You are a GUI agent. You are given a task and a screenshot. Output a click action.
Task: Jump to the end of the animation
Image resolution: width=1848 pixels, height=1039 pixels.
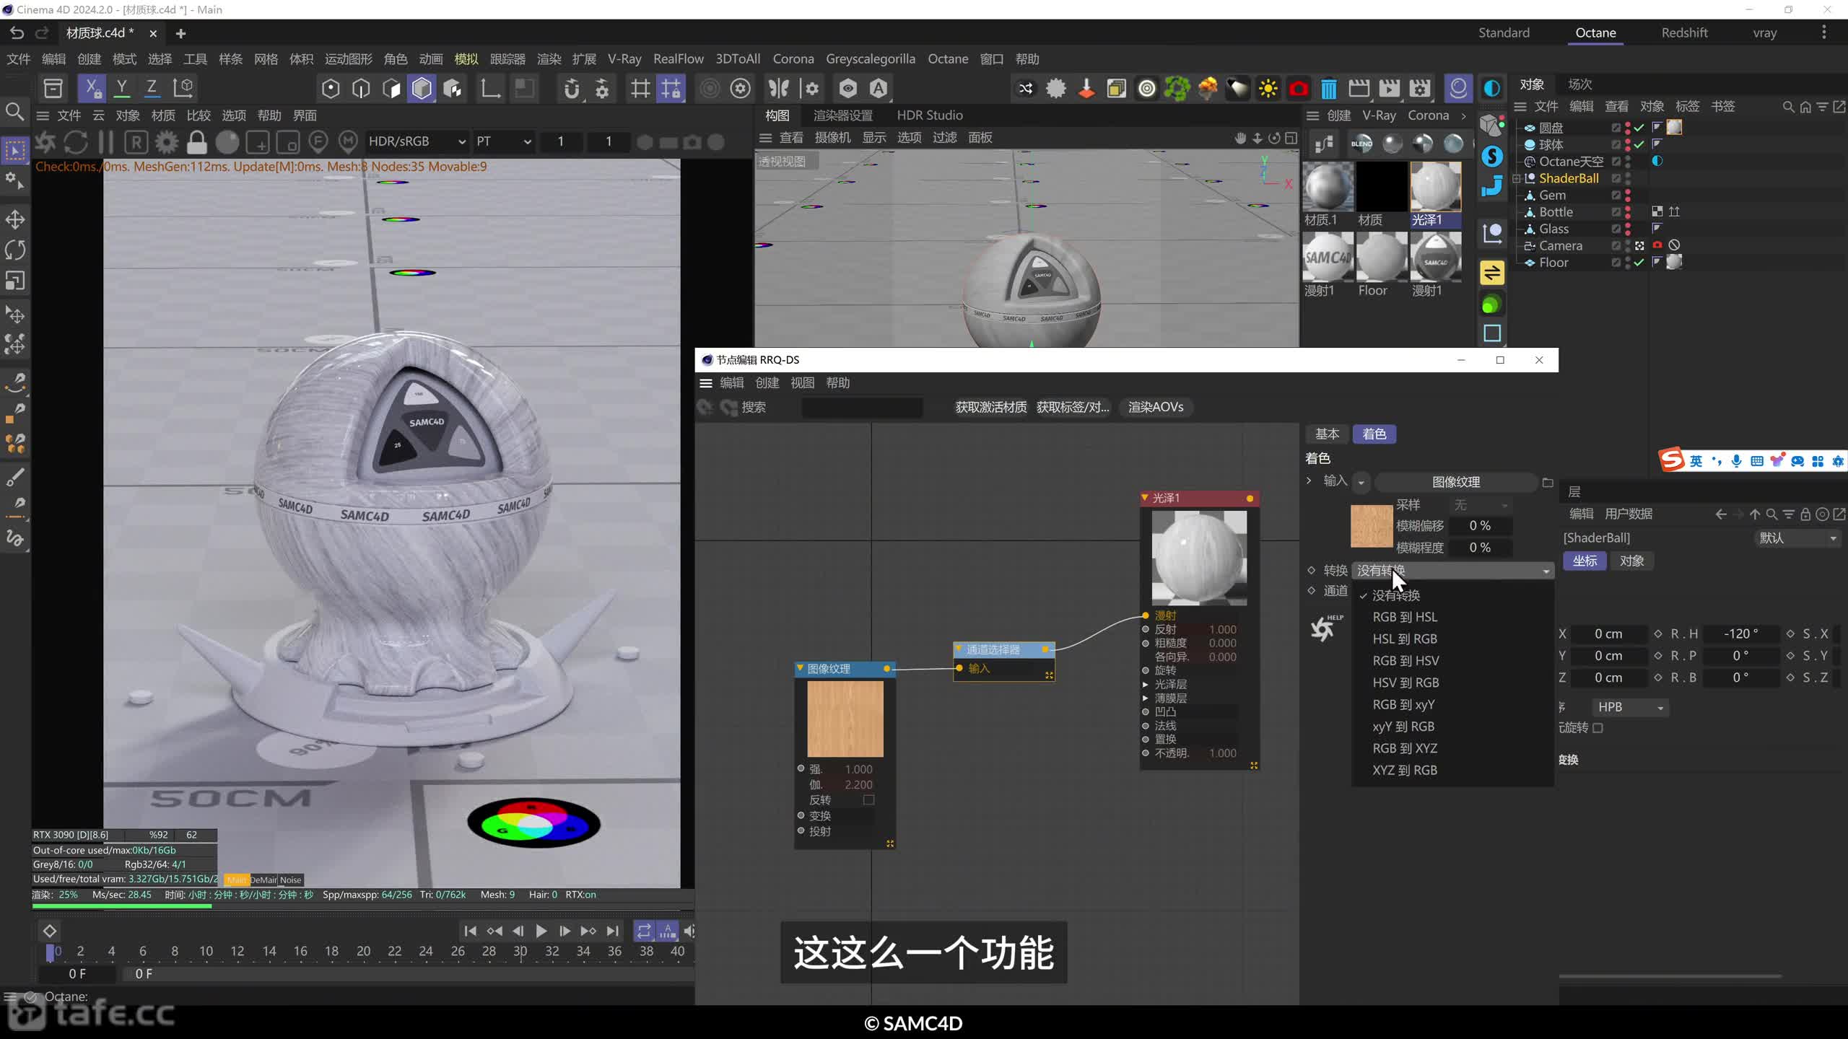coord(612,931)
